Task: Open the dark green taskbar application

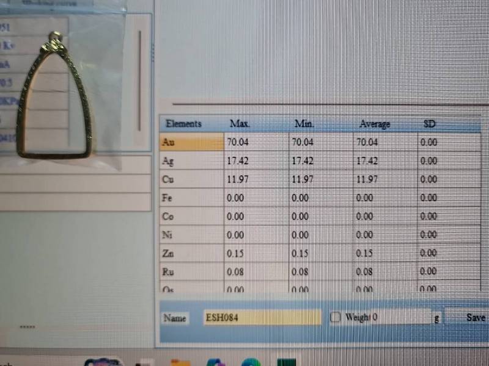Action: [x=287, y=361]
